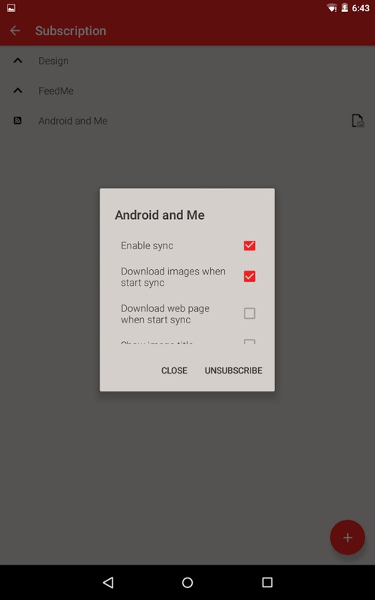Image resolution: width=375 pixels, height=600 pixels.
Task: Tap the Android home circle button
Action: pos(187,583)
